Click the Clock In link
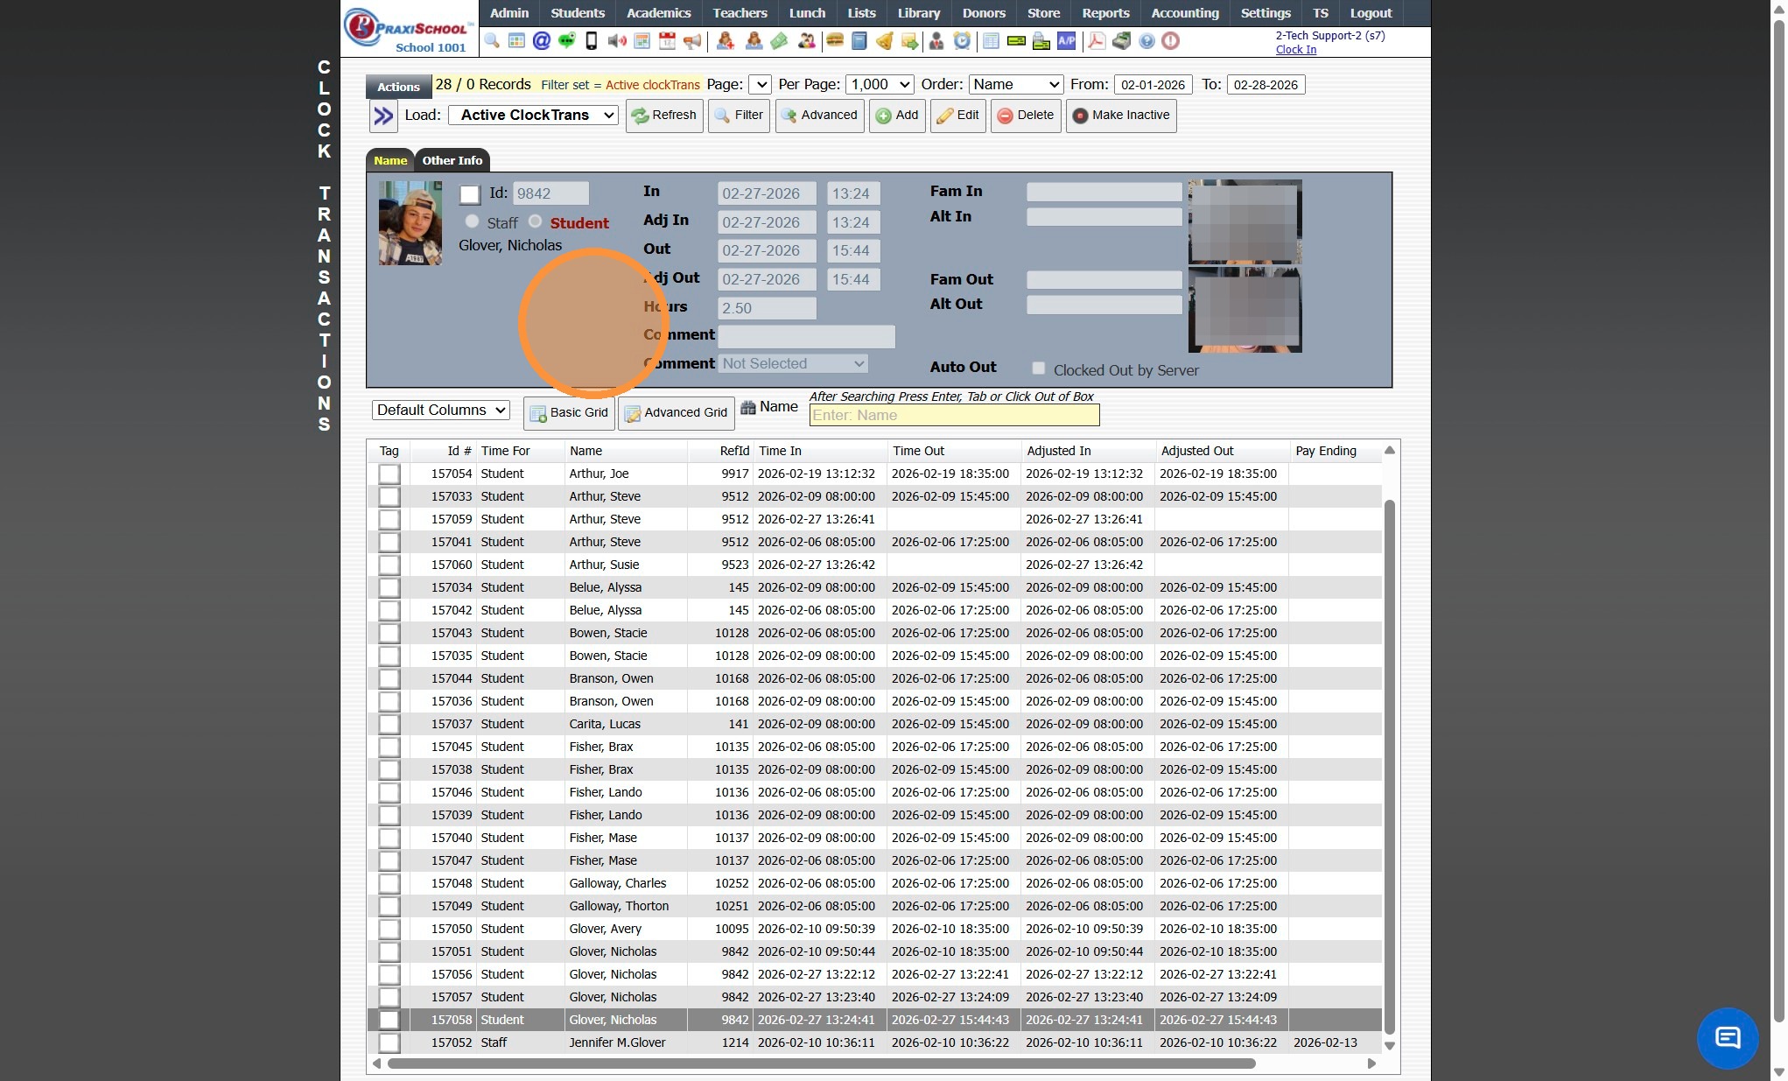This screenshot has width=1788, height=1081. click(1295, 50)
